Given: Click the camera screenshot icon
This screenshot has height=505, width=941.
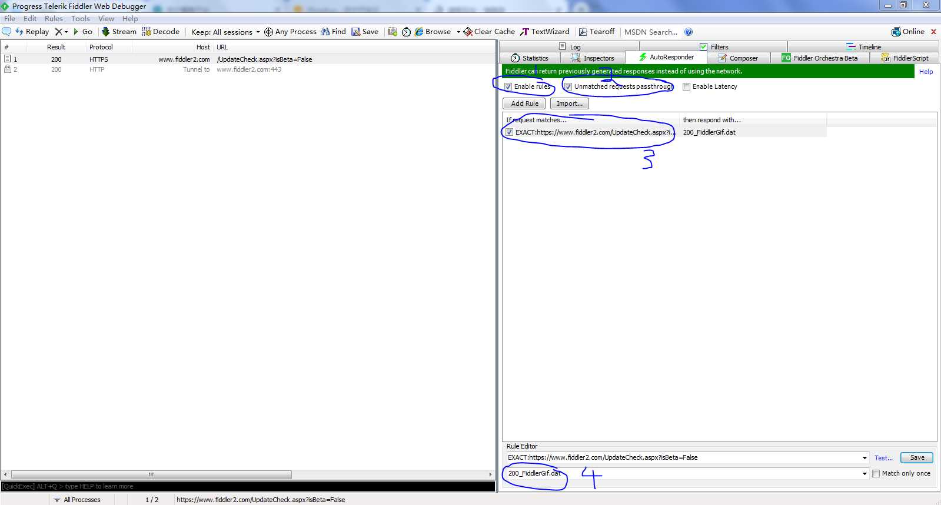Looking at the screenshot, I should tap(392, 32).
